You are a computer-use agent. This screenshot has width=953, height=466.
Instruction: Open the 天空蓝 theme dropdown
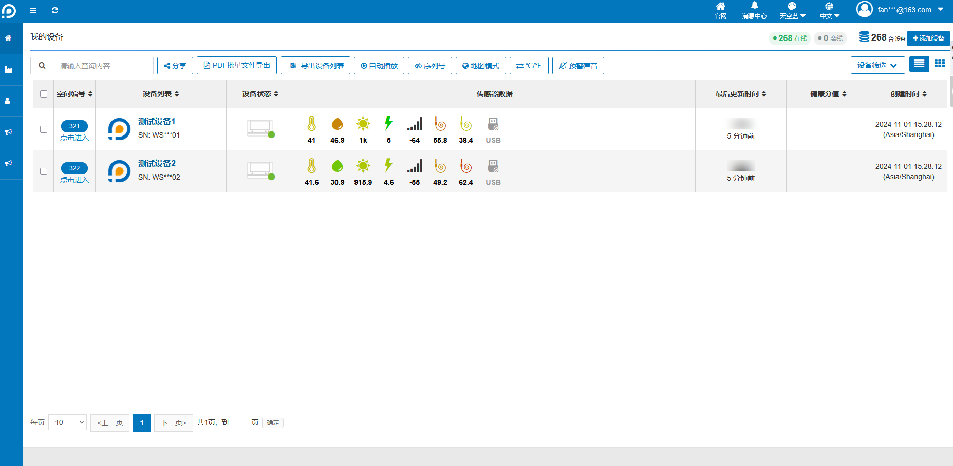(x=792, y=10)
